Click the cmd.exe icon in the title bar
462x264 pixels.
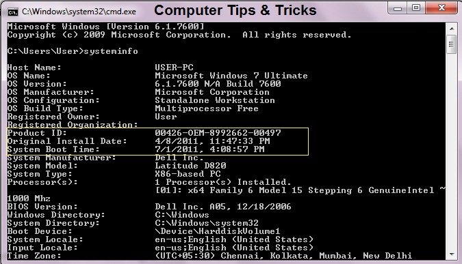point(13,12)
